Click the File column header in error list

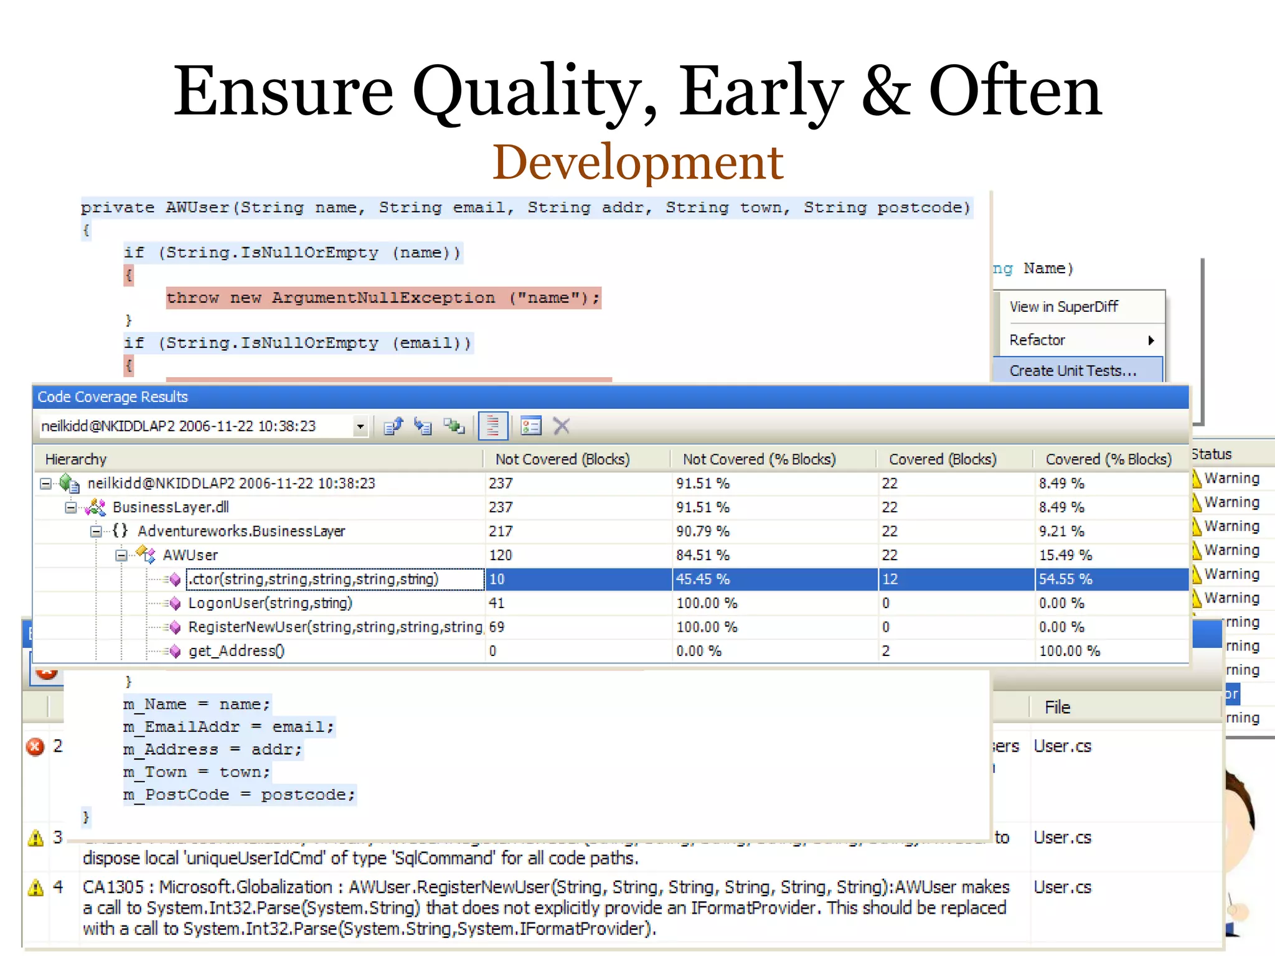coord(1057,707)
